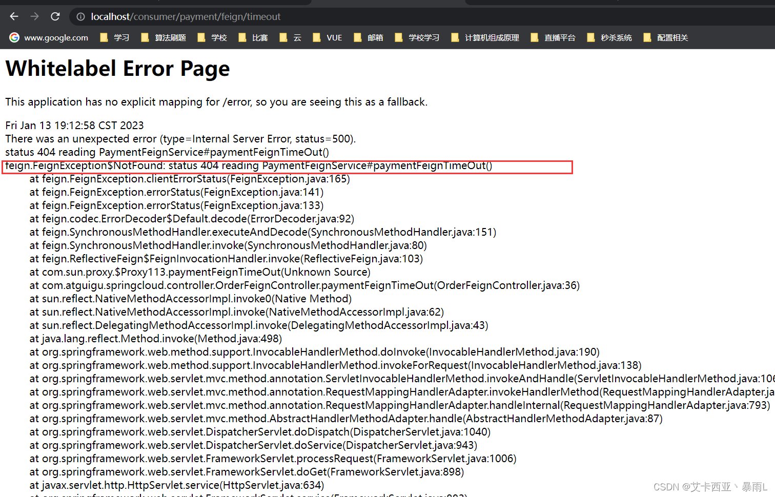Click the OrderFeignController.java:36 trace line

point(304,285)
